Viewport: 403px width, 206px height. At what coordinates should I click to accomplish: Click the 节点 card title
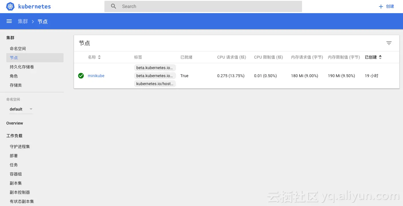pyautogui.click(x=84, y=43)
